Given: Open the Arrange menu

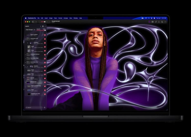Looking at the screenshot, I should (x=66, y=18).
